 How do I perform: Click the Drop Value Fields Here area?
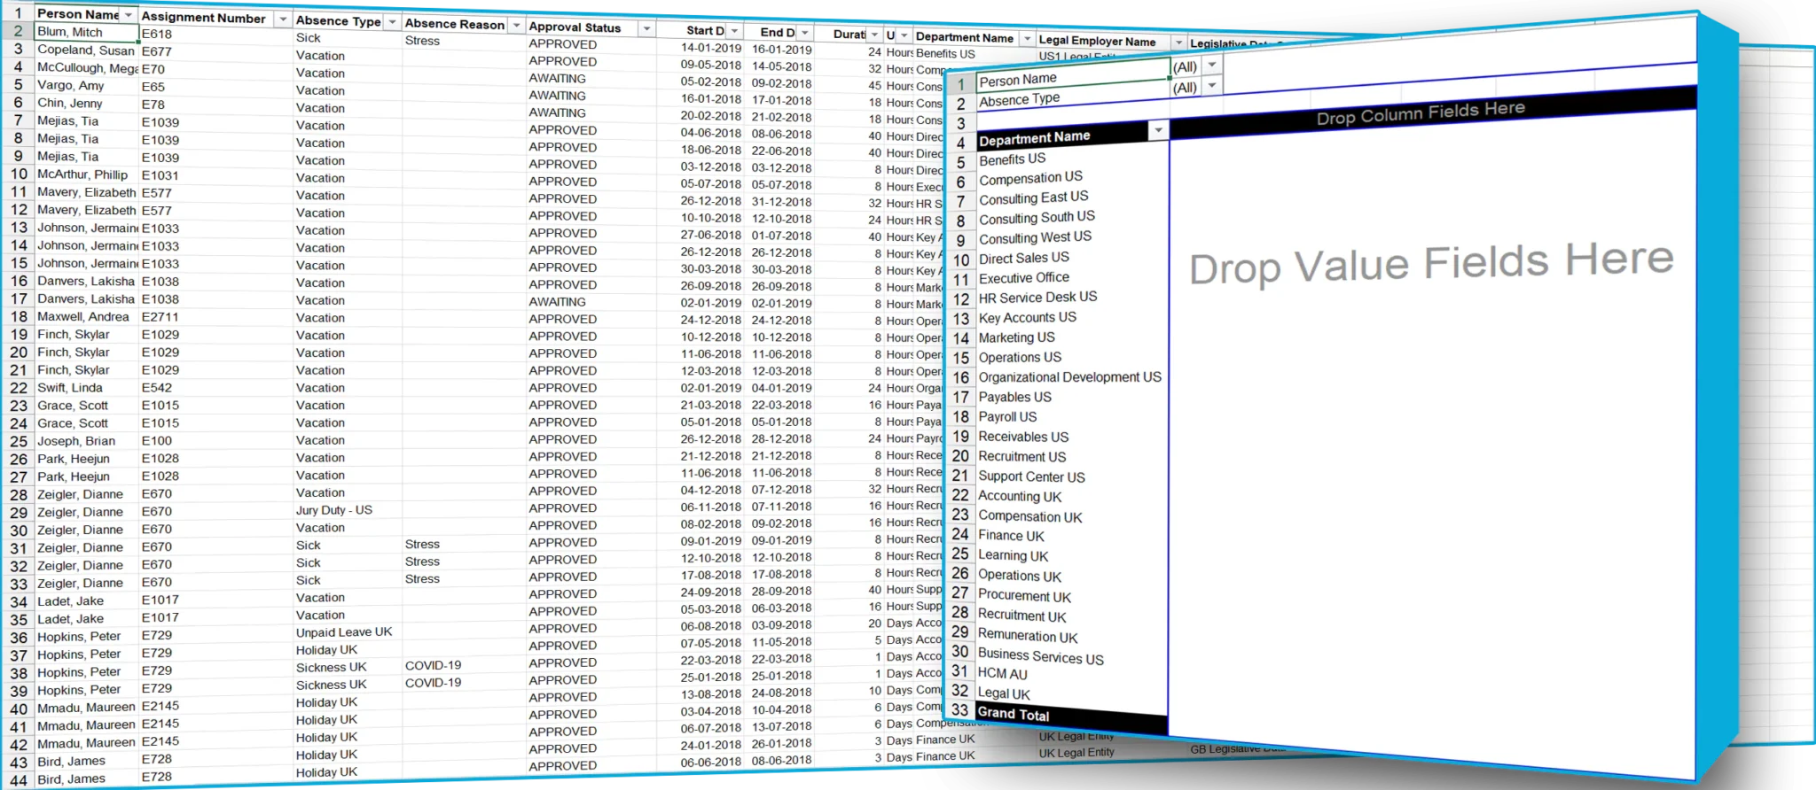pos(1430,264)
